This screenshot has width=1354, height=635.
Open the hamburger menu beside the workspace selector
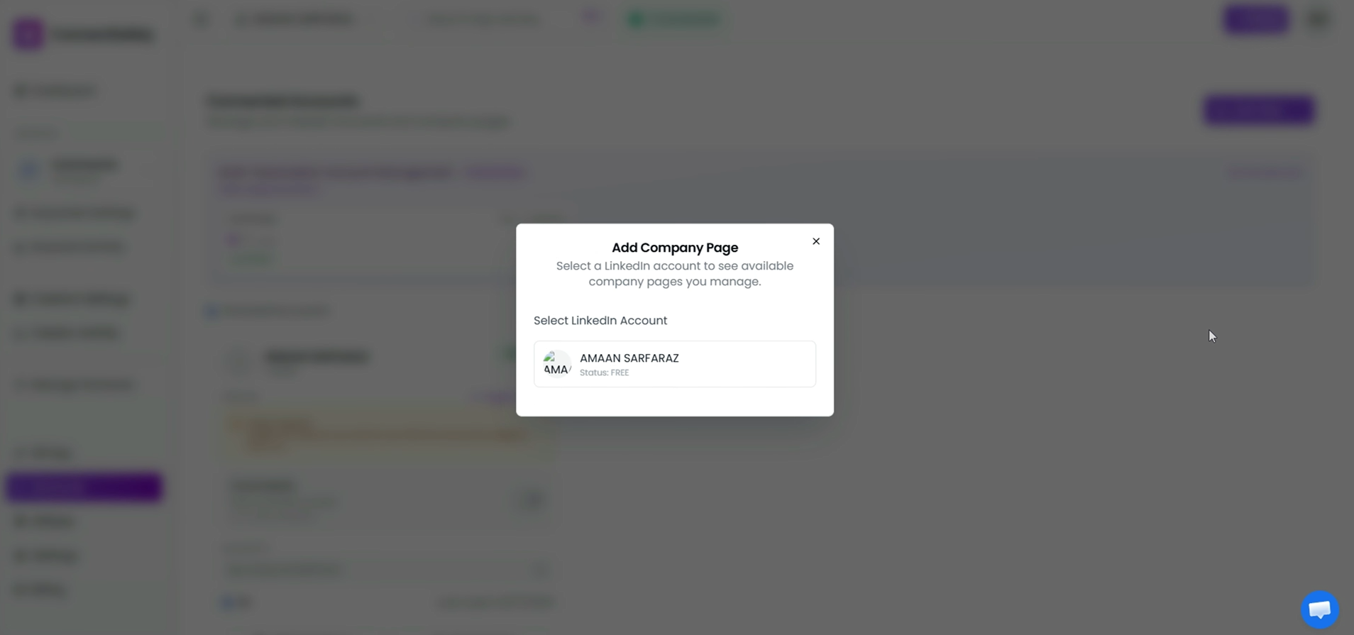(201, 18)
